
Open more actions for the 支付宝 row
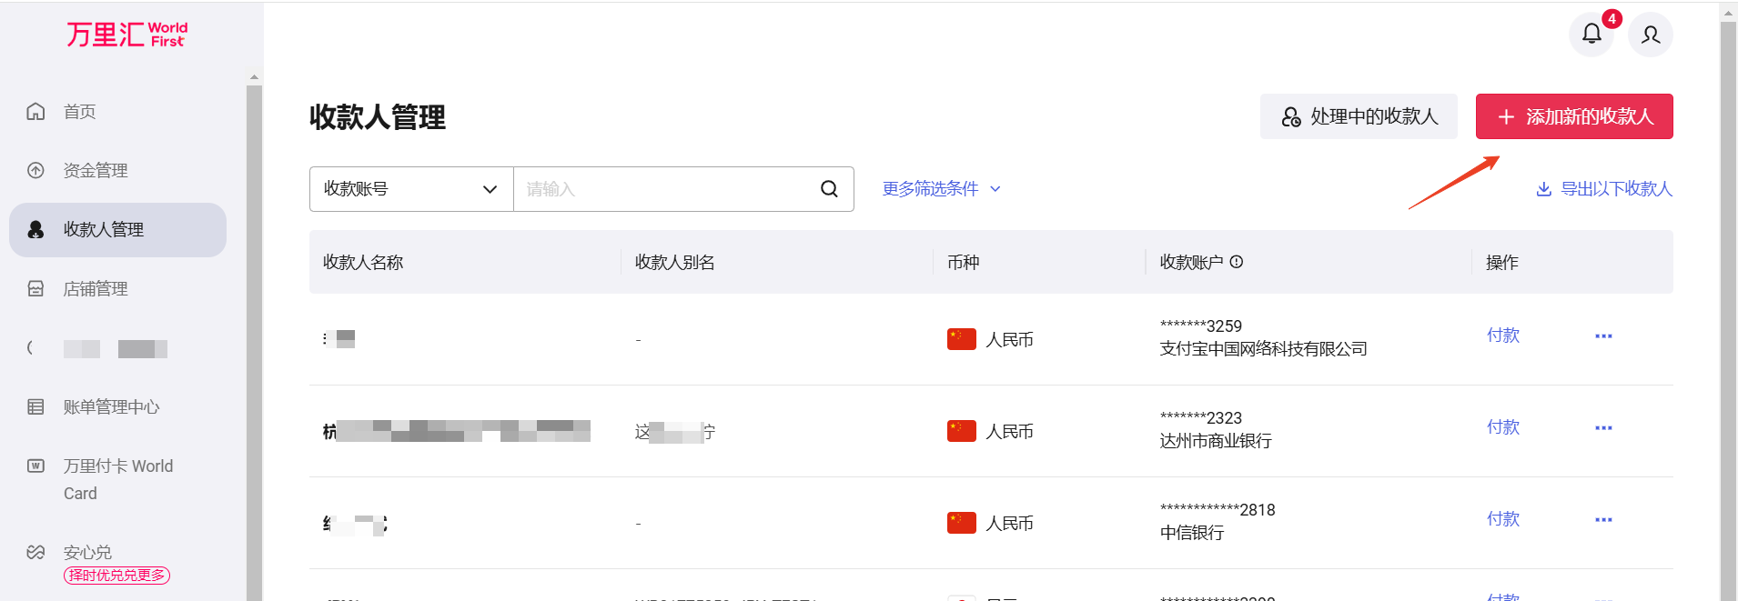point(1603,336)
